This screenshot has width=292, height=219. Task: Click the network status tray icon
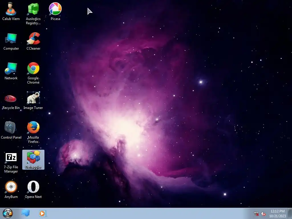256,214
